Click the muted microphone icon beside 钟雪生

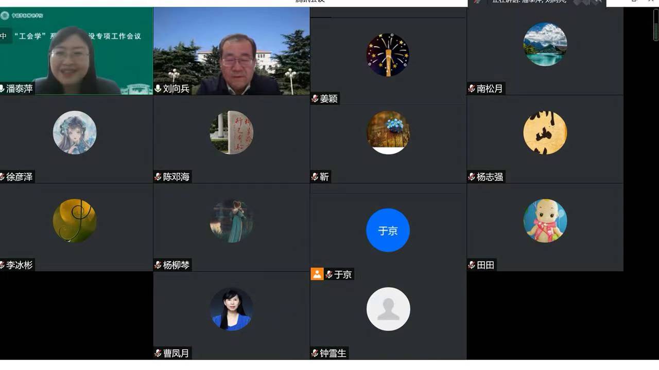(315, 354)
